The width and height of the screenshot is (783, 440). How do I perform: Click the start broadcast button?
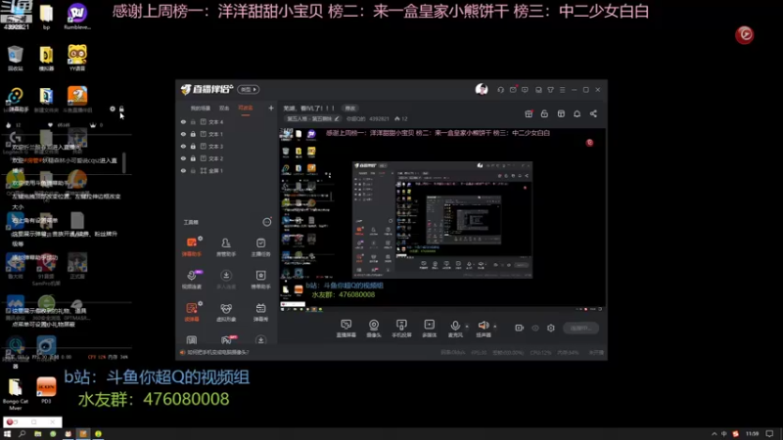tap(580, 328)
